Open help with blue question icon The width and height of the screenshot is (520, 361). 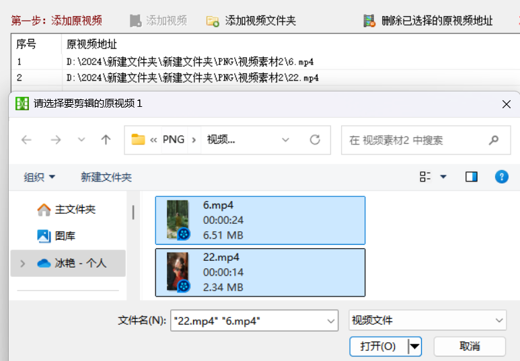pyautogui.click(x=501, y=177)
